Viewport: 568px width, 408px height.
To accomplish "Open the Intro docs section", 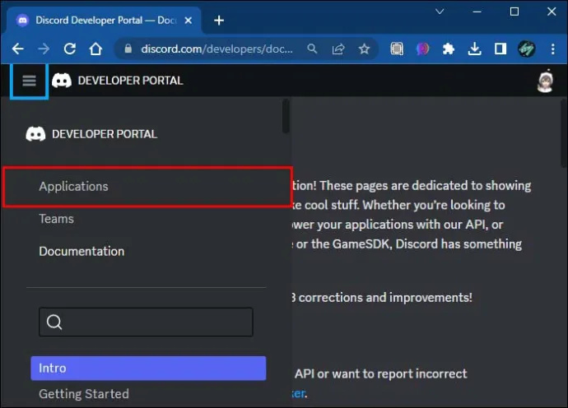I will click(148, 369).
